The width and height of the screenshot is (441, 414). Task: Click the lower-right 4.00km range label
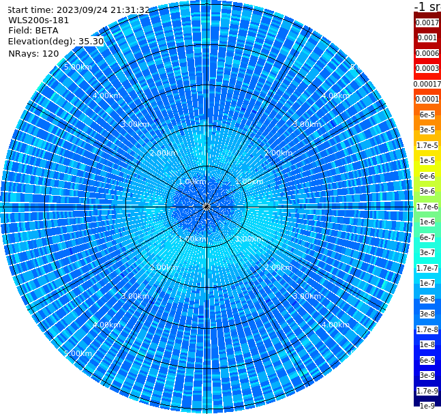pyautogui.click(x=336, y=325)
